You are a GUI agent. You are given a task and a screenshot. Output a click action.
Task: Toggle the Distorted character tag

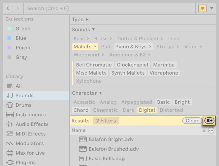[171, 110]
